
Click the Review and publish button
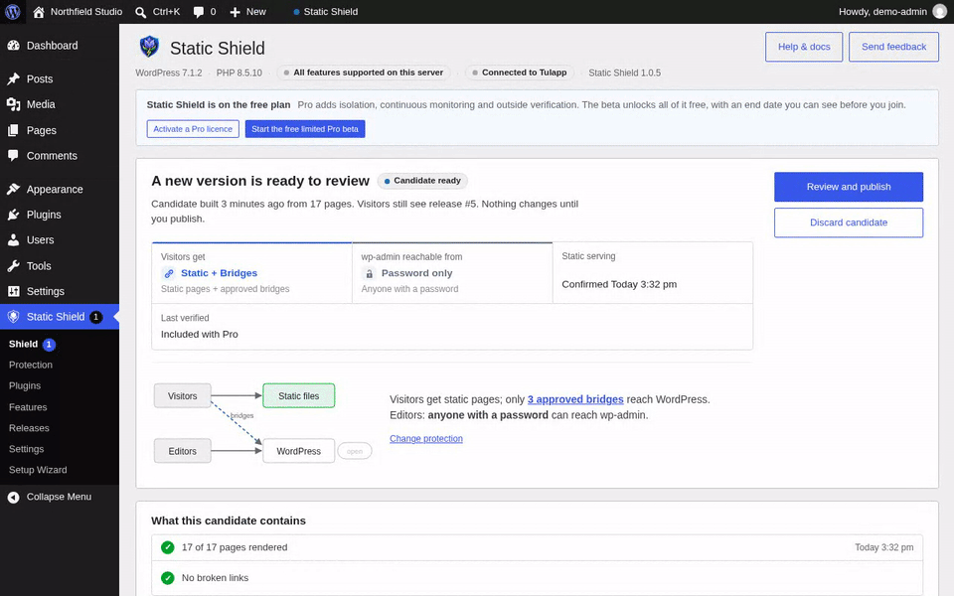(848, 187)
